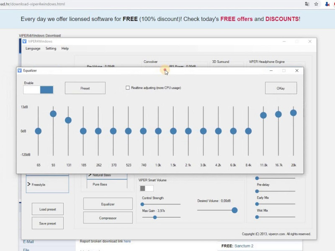The height and width of the screenshot is (251, 335).
Task: Open the Equalizer Preset button
Action: click(85, 88)
